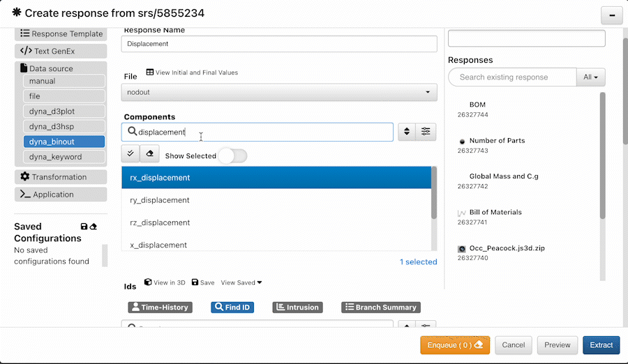Open the Transformation section
The width and height of the screenshot is (628, 364).
coord(61,177)
